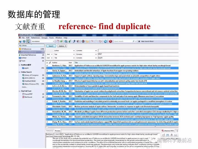This screenshot has width=198, height=149.
Task: Open the References menu
Action: 35,38
